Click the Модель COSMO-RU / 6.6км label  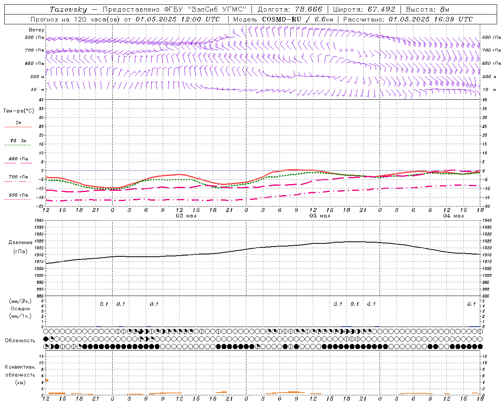click(x=283, y=19)
